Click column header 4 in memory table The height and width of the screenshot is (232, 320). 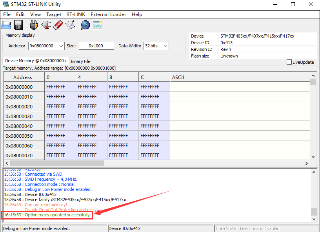click(92, 77)
